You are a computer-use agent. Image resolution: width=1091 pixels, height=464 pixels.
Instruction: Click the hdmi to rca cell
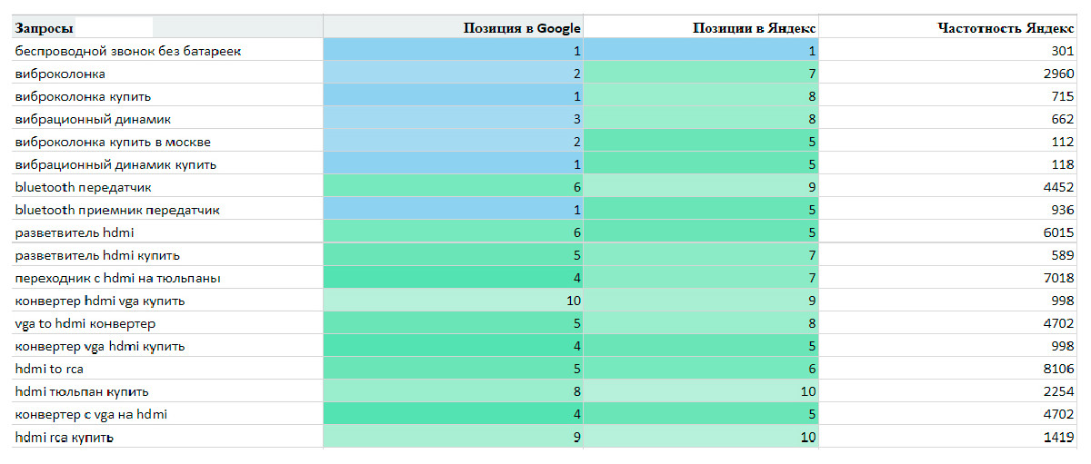click(167, 369)
